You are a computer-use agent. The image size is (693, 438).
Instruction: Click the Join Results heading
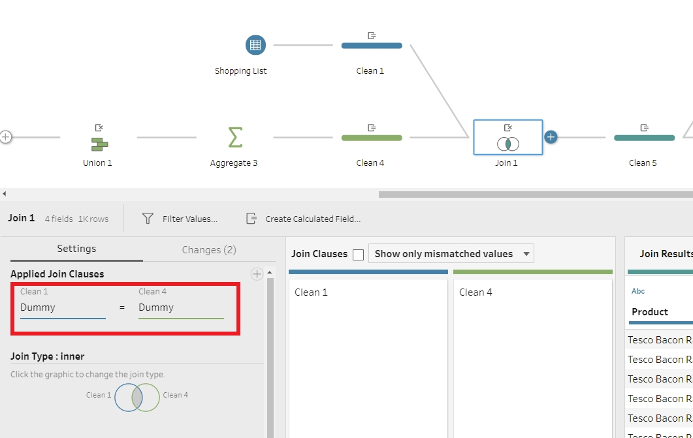[666, 254]
